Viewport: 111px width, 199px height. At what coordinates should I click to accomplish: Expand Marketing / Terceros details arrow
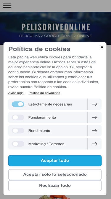coord(95,144)
